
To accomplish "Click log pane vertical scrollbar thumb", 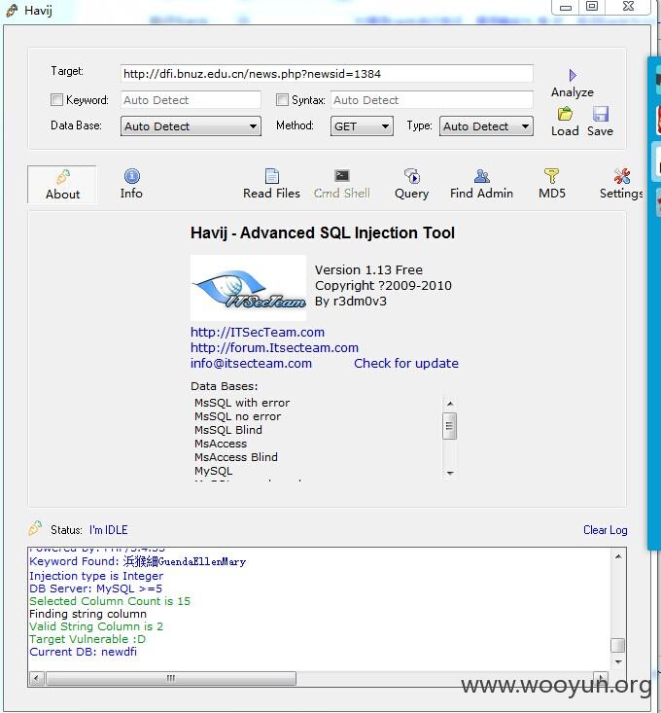I will [618, 645].
